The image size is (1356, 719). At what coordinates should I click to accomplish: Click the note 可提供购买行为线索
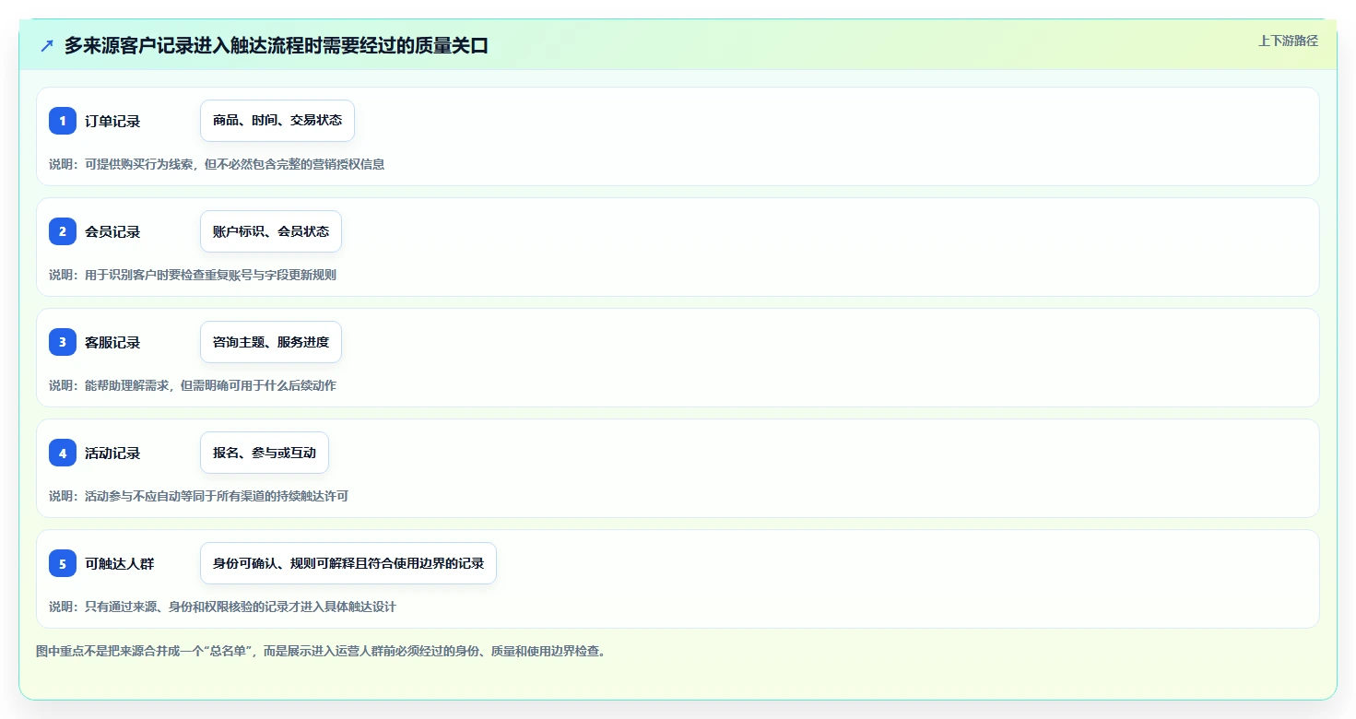pos(217,164)
